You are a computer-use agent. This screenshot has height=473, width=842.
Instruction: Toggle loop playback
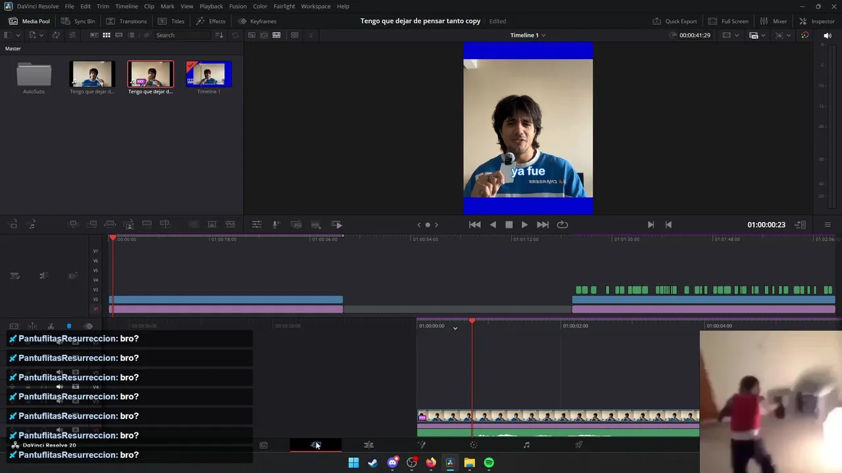[x=562, y=225]
